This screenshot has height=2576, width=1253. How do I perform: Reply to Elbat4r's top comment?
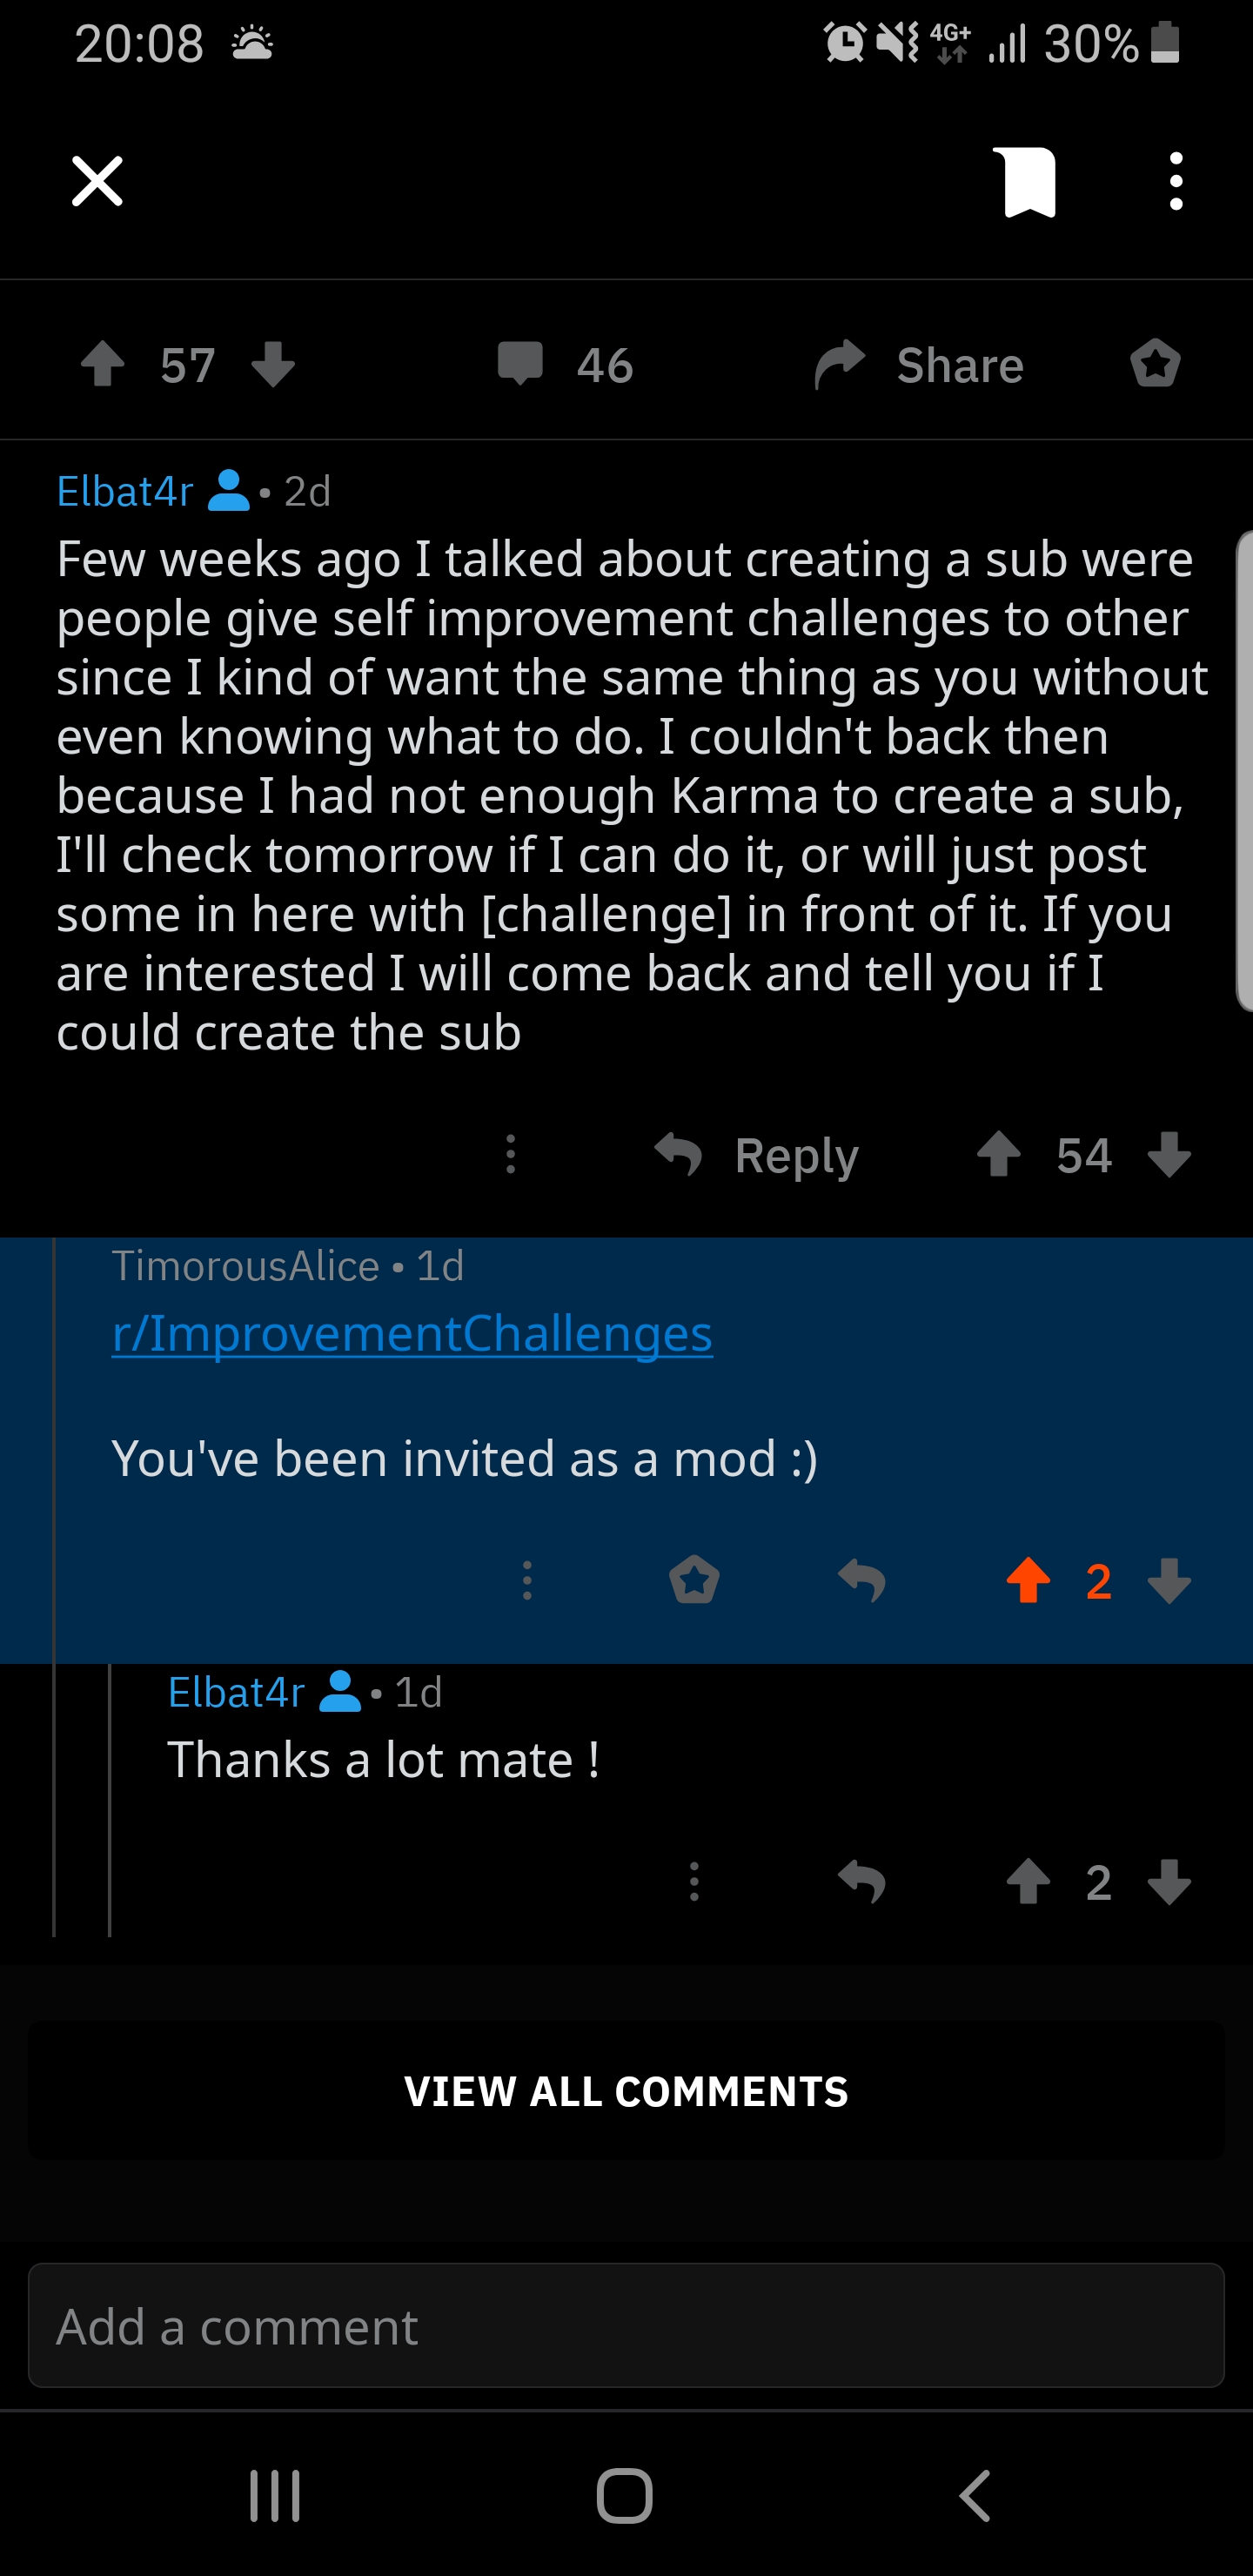coord(758,1156)
